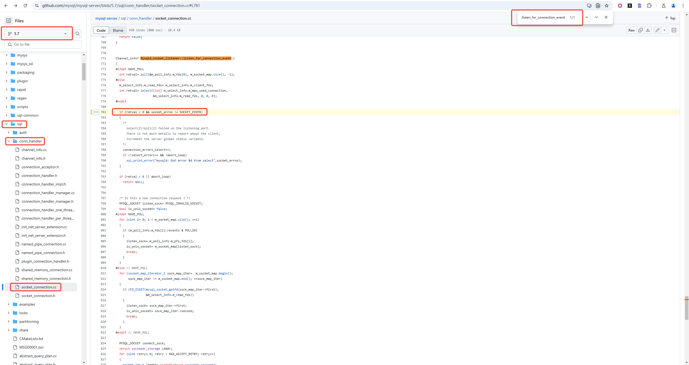Close the find-in-page bar

606,17
